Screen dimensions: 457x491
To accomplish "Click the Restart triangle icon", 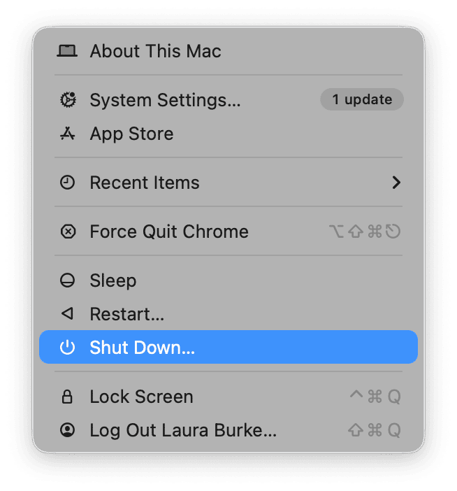I will coord(67,315).
